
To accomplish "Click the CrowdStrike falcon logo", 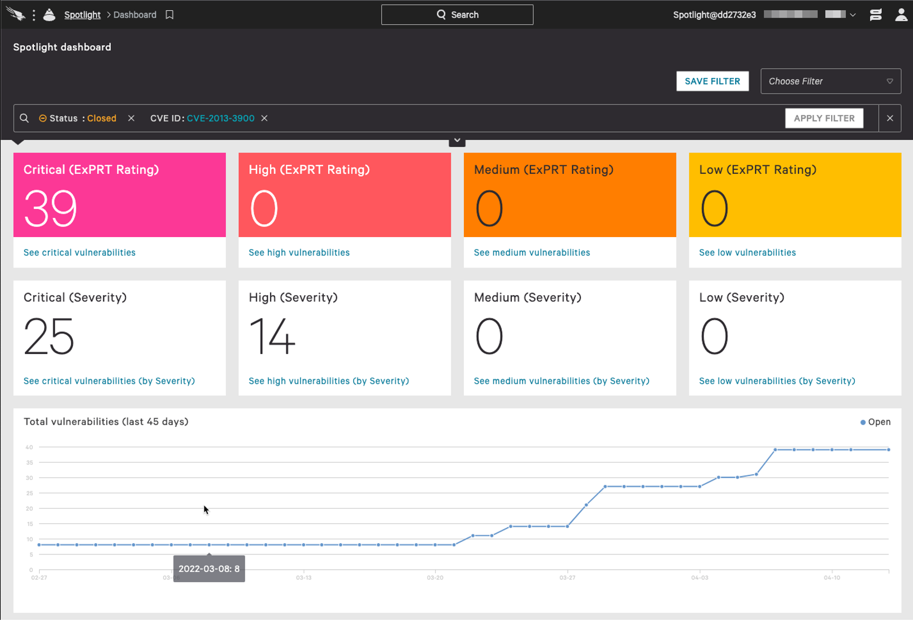I will (x=16, y=14).
